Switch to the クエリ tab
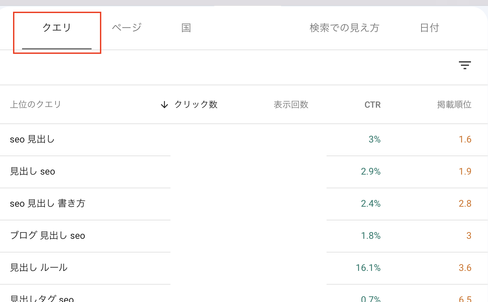 coord(57,28)
